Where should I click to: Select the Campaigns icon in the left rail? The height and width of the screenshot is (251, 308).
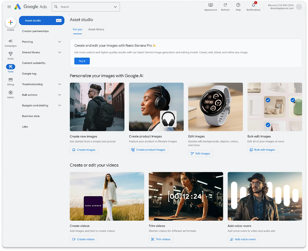pos(10,42)
